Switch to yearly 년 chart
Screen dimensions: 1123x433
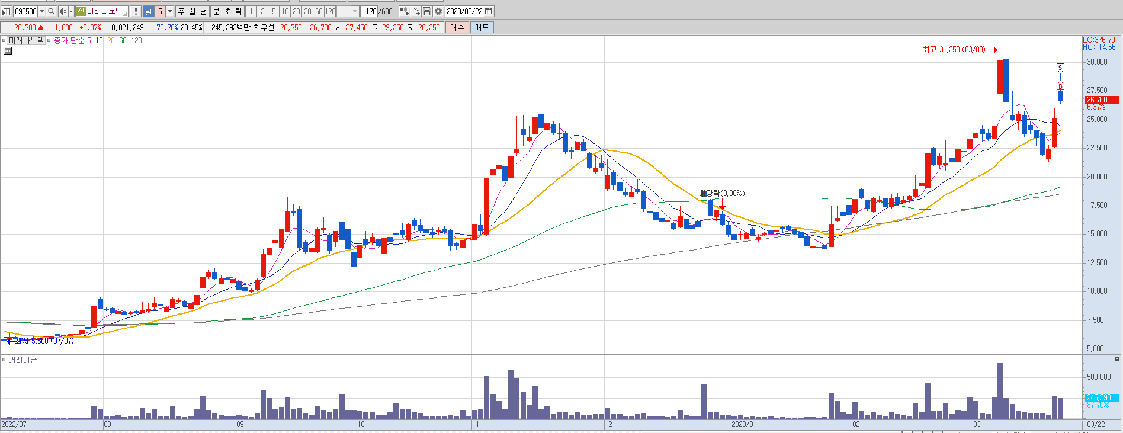204,11
